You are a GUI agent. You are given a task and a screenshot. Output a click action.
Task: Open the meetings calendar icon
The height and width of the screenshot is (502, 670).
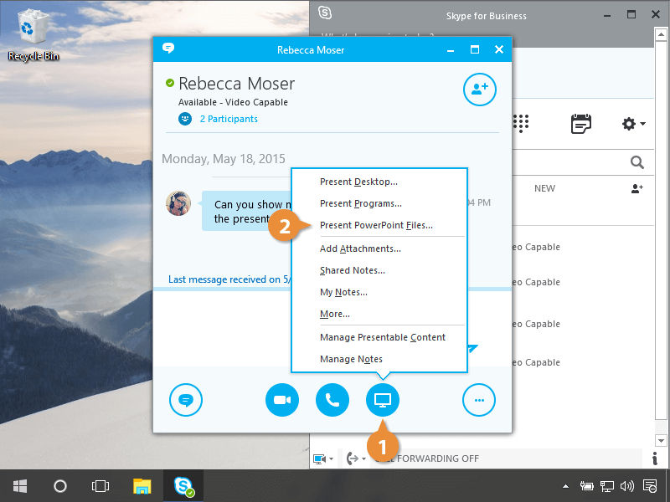coord(580,123)
